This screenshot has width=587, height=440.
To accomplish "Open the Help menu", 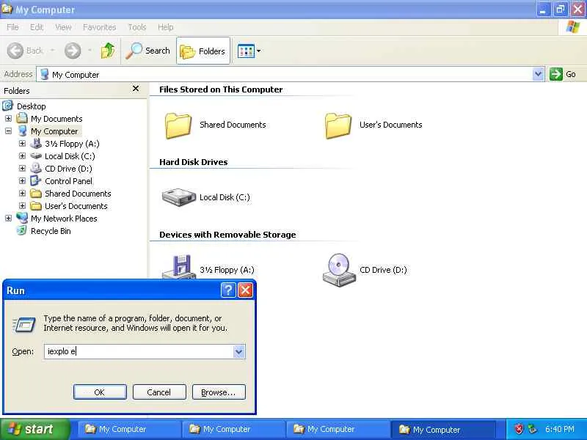I will pos(166,27).
